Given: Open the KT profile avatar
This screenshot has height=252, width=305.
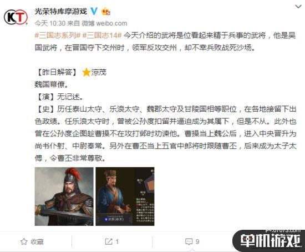Looking at the screenshot, I should click(16, 17).
